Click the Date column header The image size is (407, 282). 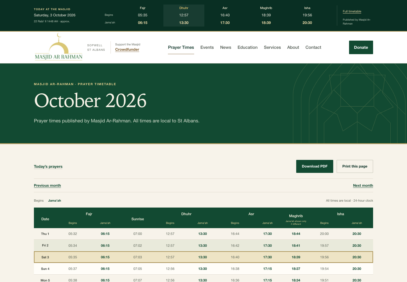coord(45,219)
